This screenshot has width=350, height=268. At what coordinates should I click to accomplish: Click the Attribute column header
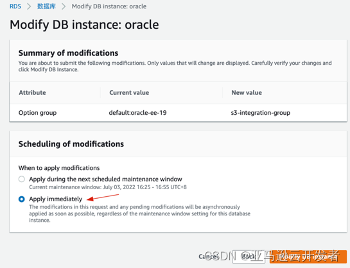point(32,93)
